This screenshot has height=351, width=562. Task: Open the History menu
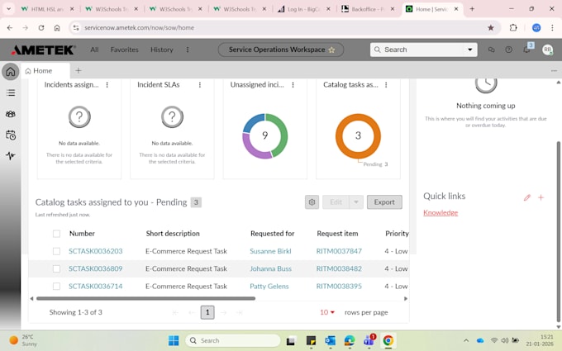[162, 50]
